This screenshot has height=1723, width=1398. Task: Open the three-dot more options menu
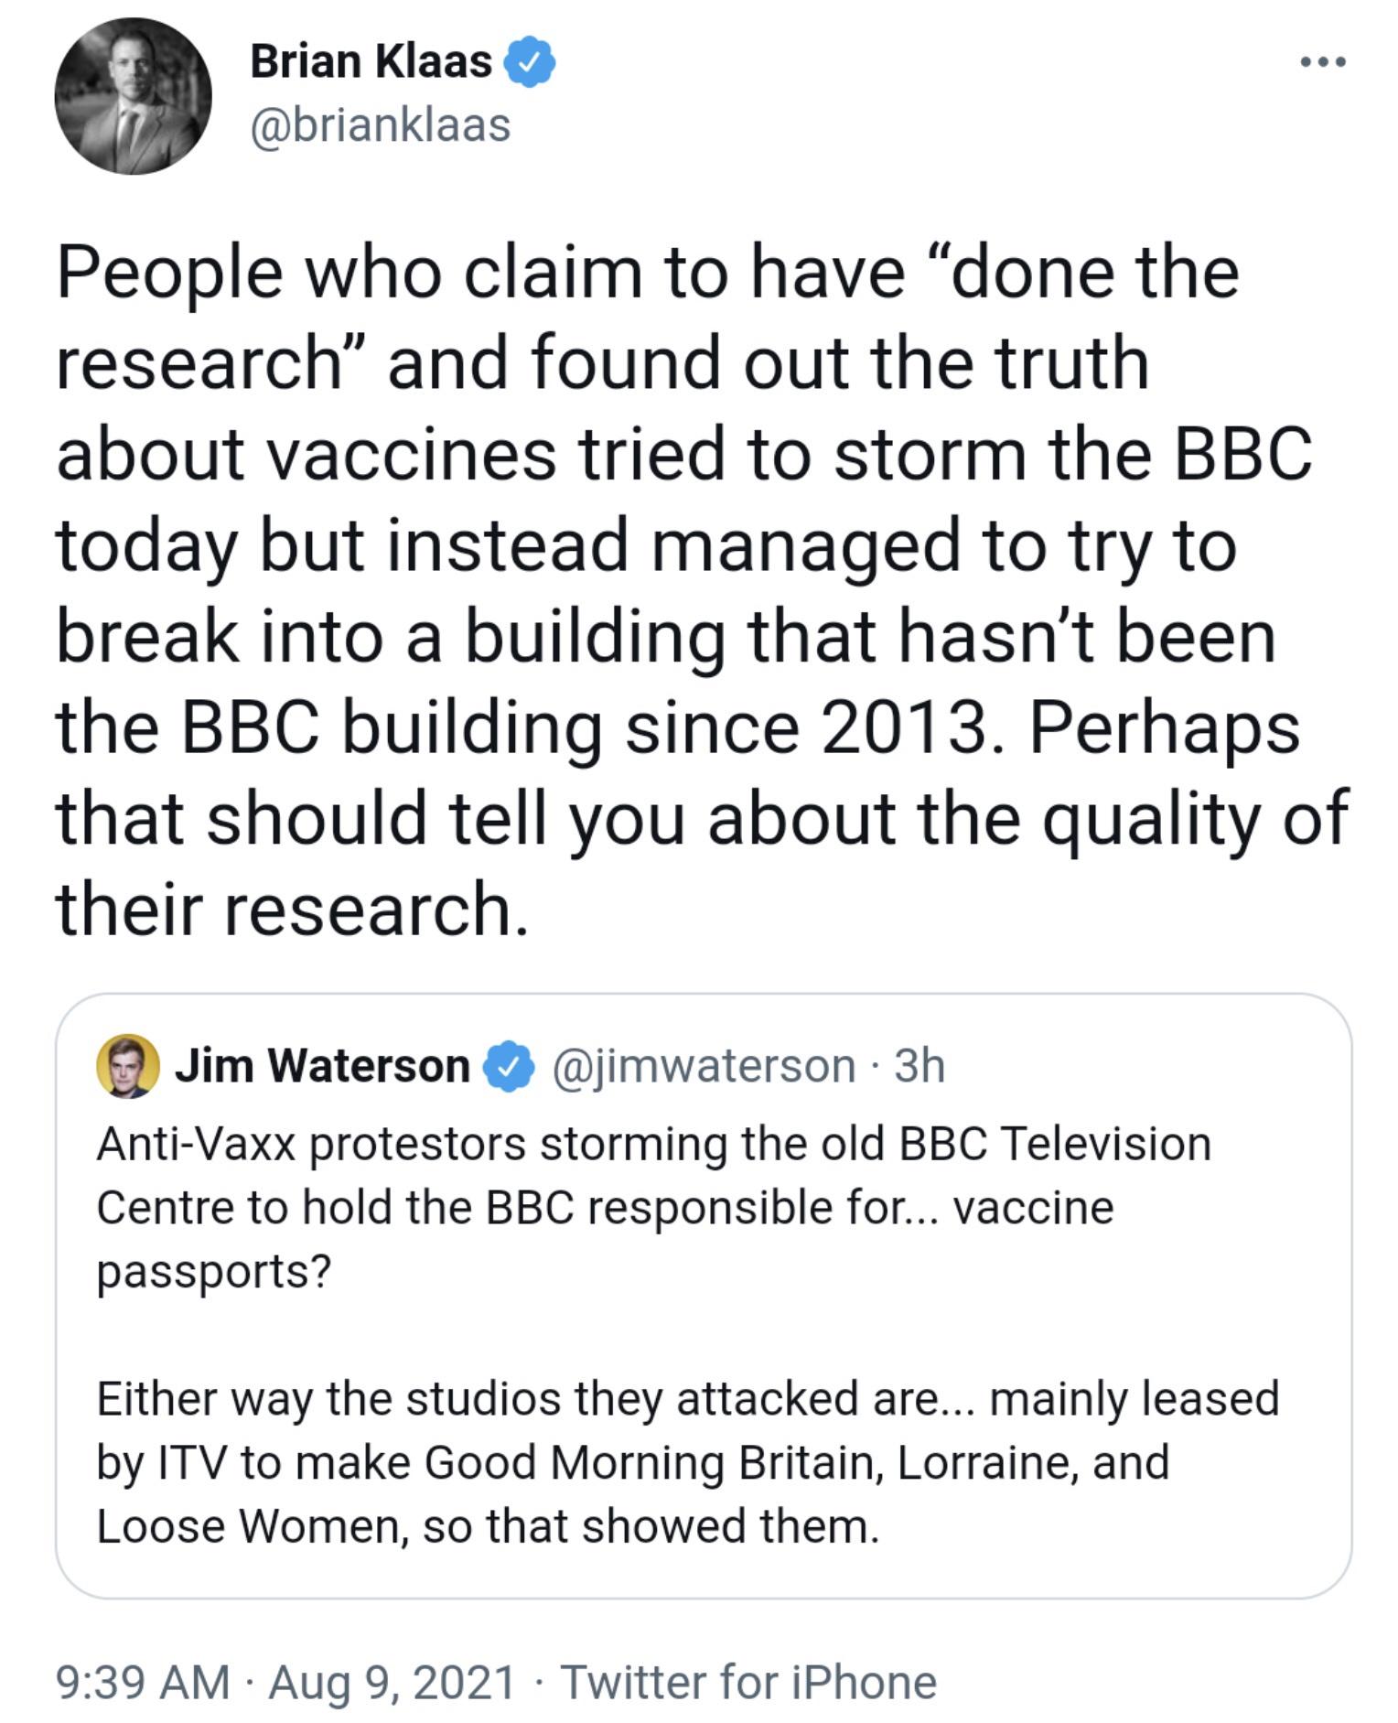pyautogui.click(x=1322, y=62)
